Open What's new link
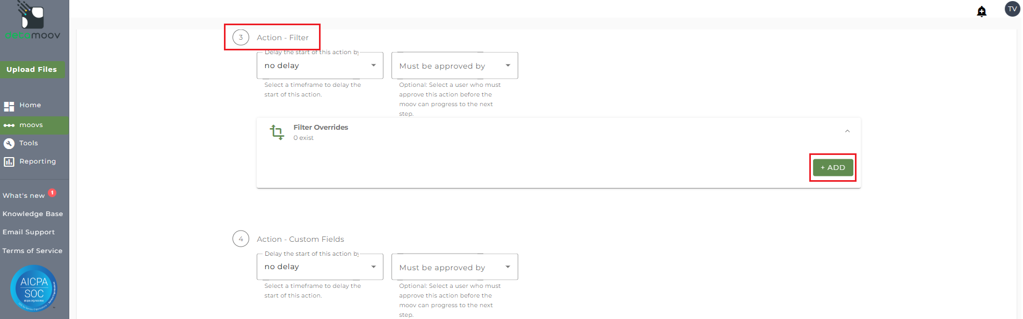The height and width of the screenshot is (319, 1023). click(24, 196)
